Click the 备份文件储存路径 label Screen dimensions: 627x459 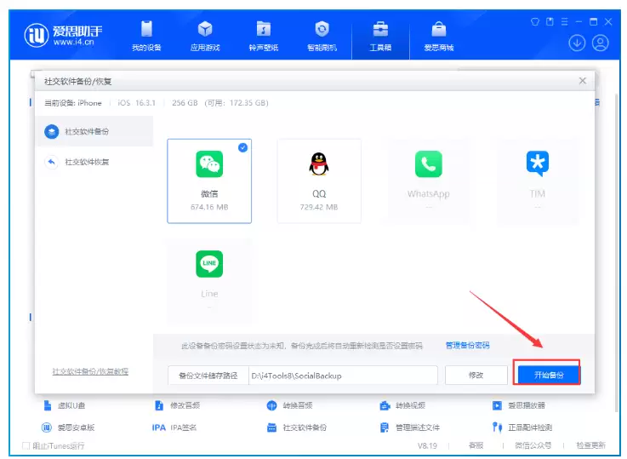point(208,376)
